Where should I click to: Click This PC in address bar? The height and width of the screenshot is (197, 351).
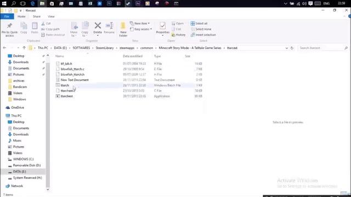point(43,48)
